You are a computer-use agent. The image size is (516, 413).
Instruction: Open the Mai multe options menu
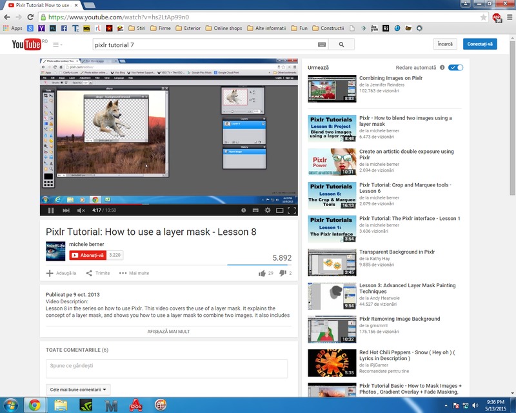tap(134, 274)
